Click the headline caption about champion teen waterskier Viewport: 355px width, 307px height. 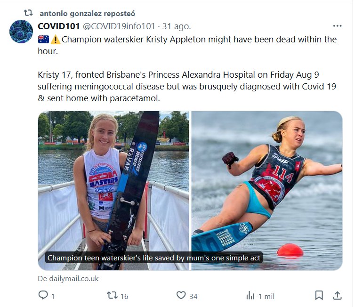click(154, 258)
